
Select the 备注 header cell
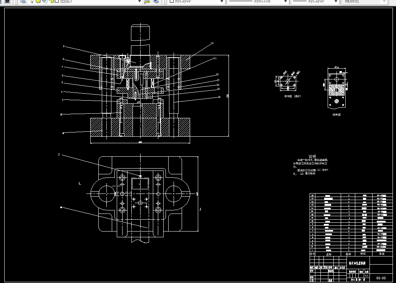click(x=382, y=254)
